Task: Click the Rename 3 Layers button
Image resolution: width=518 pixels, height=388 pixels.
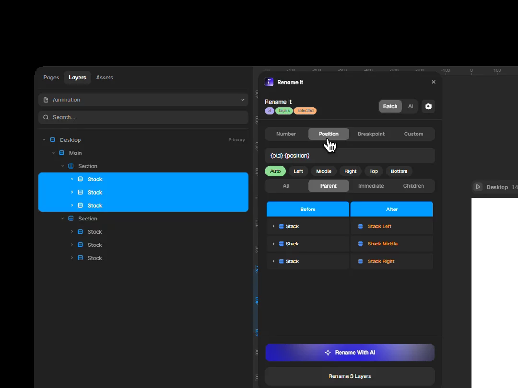Action: click(x=350, y=377)
